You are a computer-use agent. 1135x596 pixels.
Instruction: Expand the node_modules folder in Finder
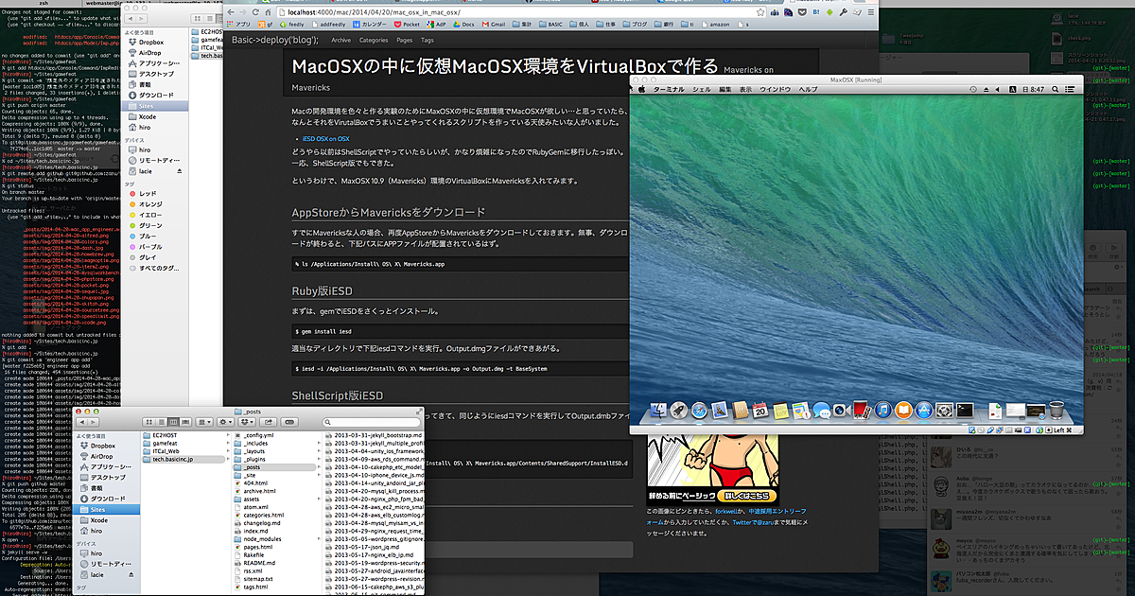tap(319, 539)
